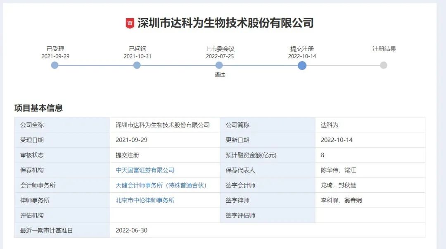
Task: Click the 深圳市达科为生物技术股份有限公司 page title
Action: [225, 23]
